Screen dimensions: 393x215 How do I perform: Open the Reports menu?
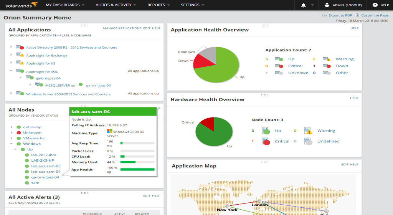(159, 5)
